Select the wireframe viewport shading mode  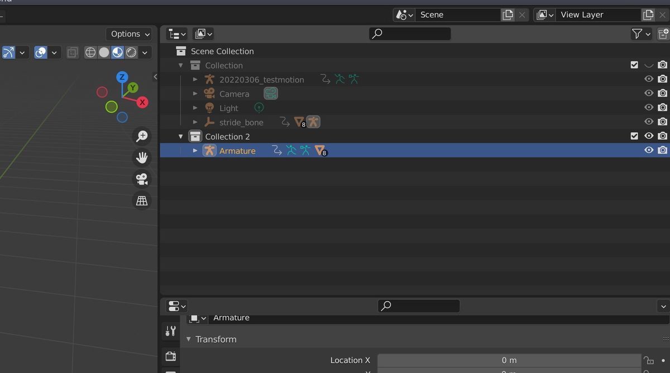[x=90, y=52]
